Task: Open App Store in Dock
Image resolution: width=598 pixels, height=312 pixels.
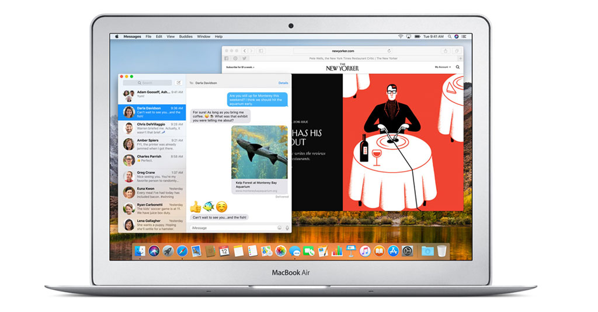Action: pos(393,251)
